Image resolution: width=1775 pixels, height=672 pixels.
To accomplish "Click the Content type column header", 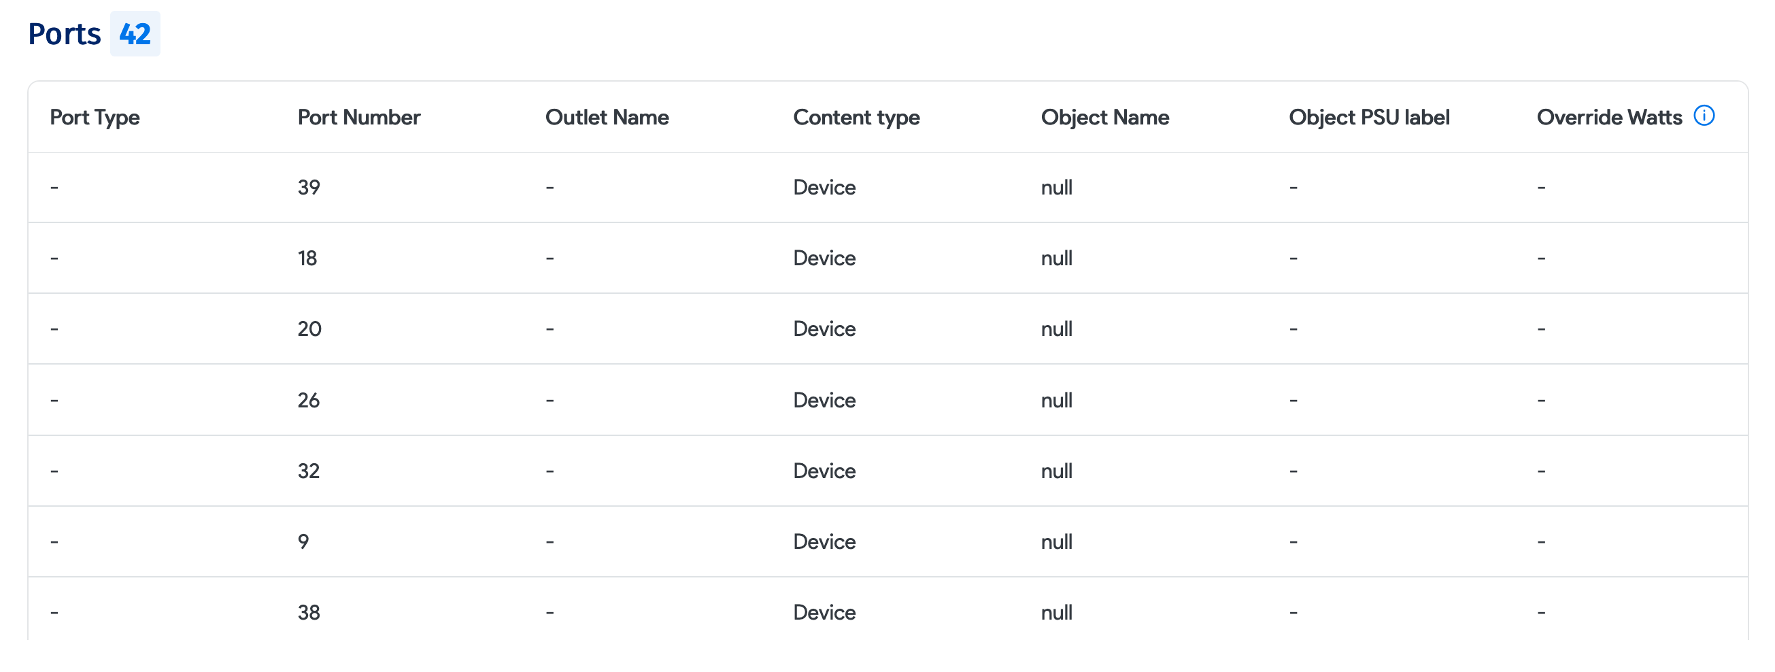I will [856, 117].
